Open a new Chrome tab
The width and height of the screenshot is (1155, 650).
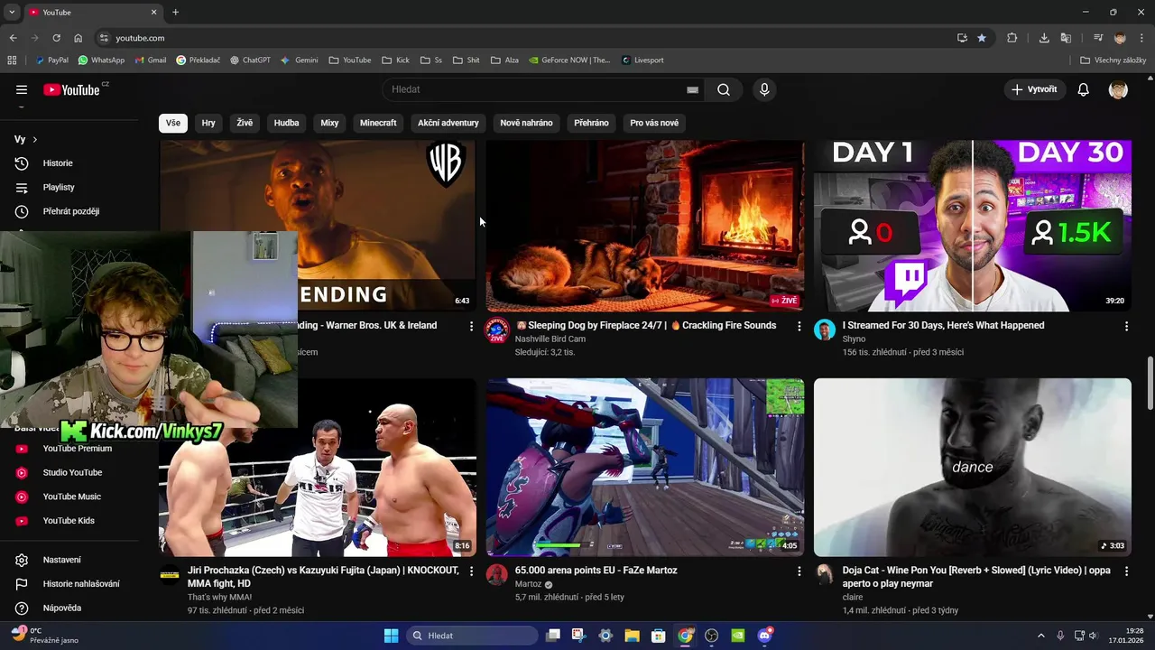[x=175, y=13]
